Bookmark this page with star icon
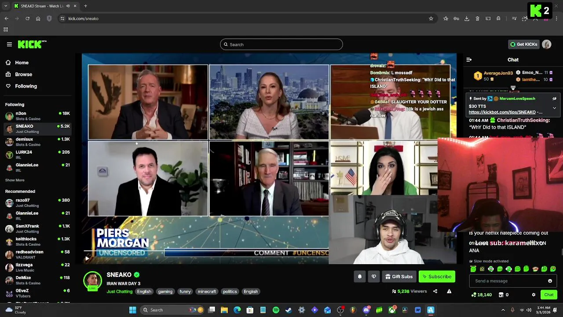This screenshot has height=317, width=563. point(431,18)
